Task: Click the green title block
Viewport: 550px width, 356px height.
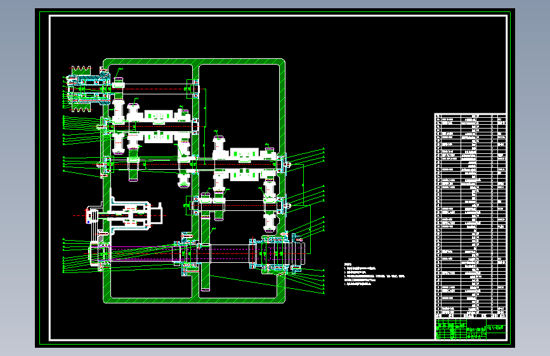Action: (470, 329)
